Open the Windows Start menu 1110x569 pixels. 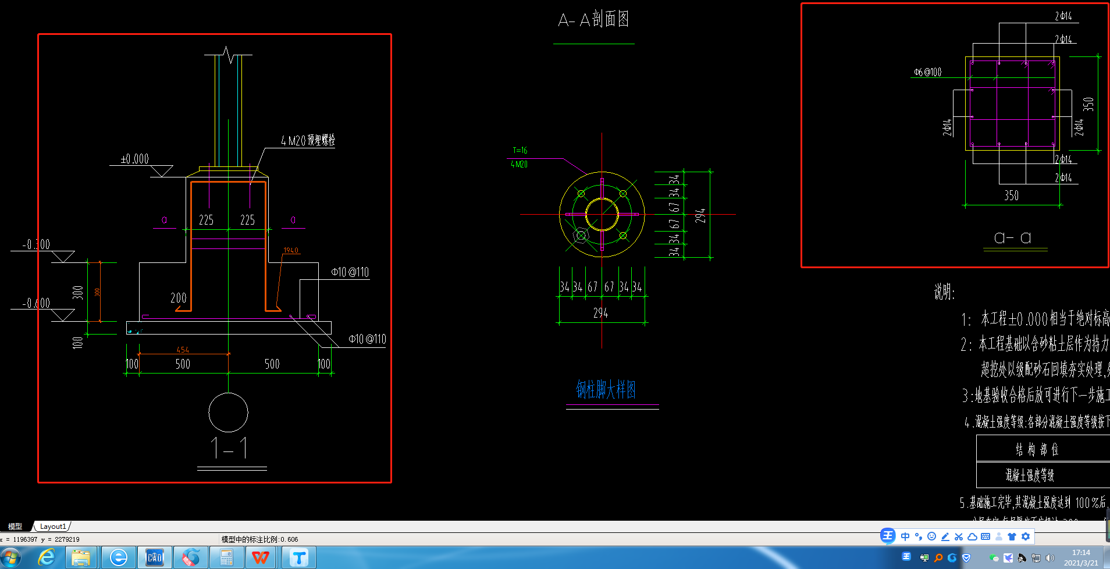(x=10, y=557)
